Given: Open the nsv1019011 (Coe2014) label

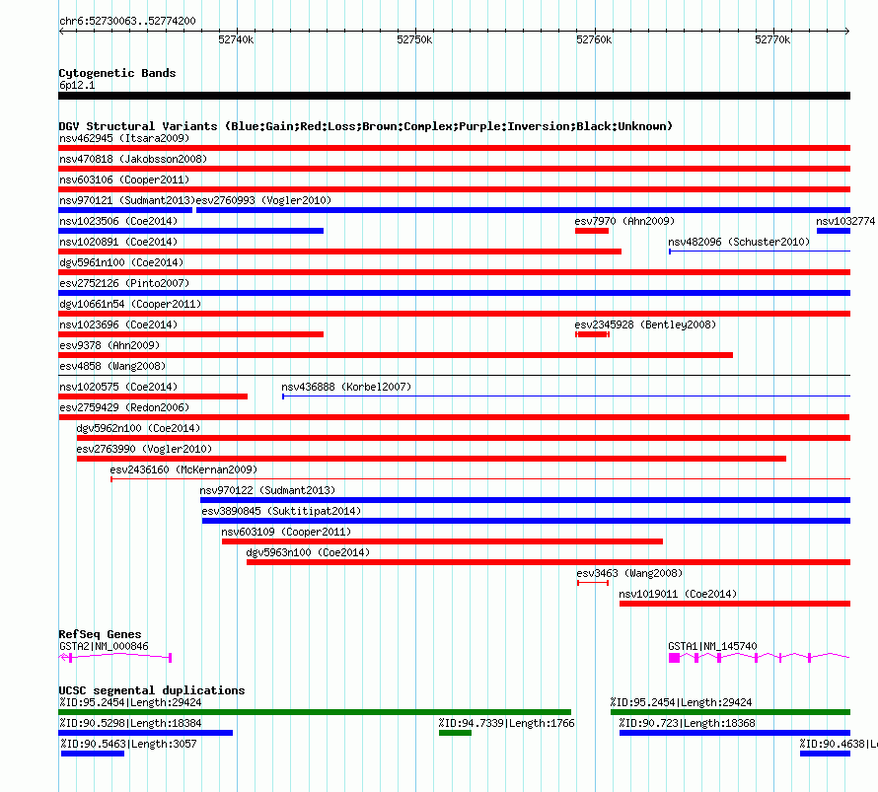Looking at the screenshot, I should (678, 594).
